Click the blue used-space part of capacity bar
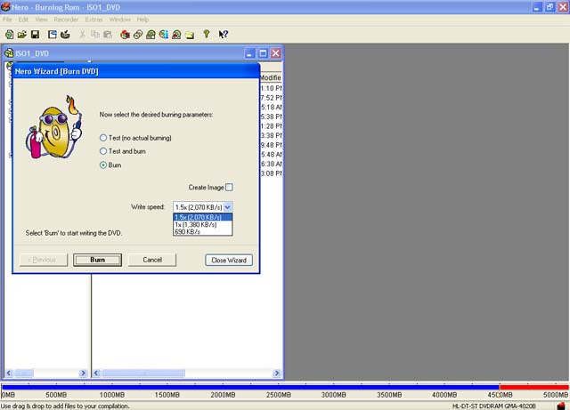 [250, 388]
